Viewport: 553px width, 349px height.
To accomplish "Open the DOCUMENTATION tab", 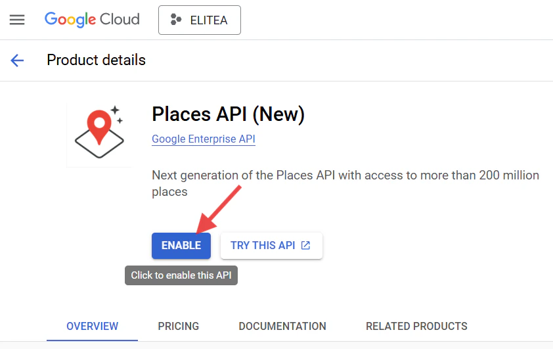I will [282, 326].
